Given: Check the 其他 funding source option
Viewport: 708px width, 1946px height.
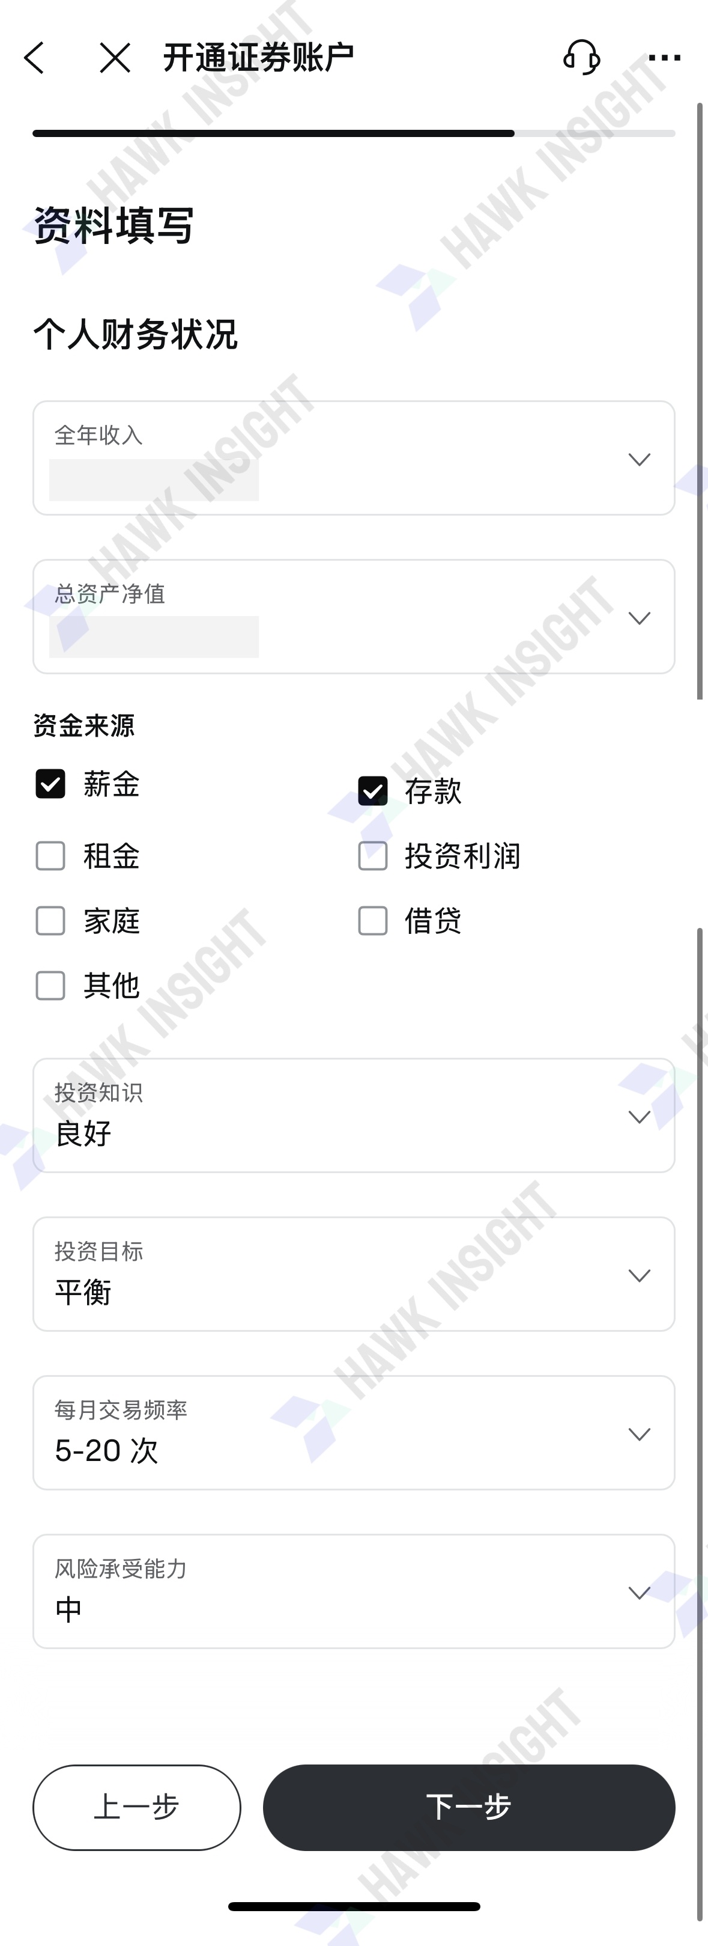Looking at the screenshot, I should [x=50, y=986].
